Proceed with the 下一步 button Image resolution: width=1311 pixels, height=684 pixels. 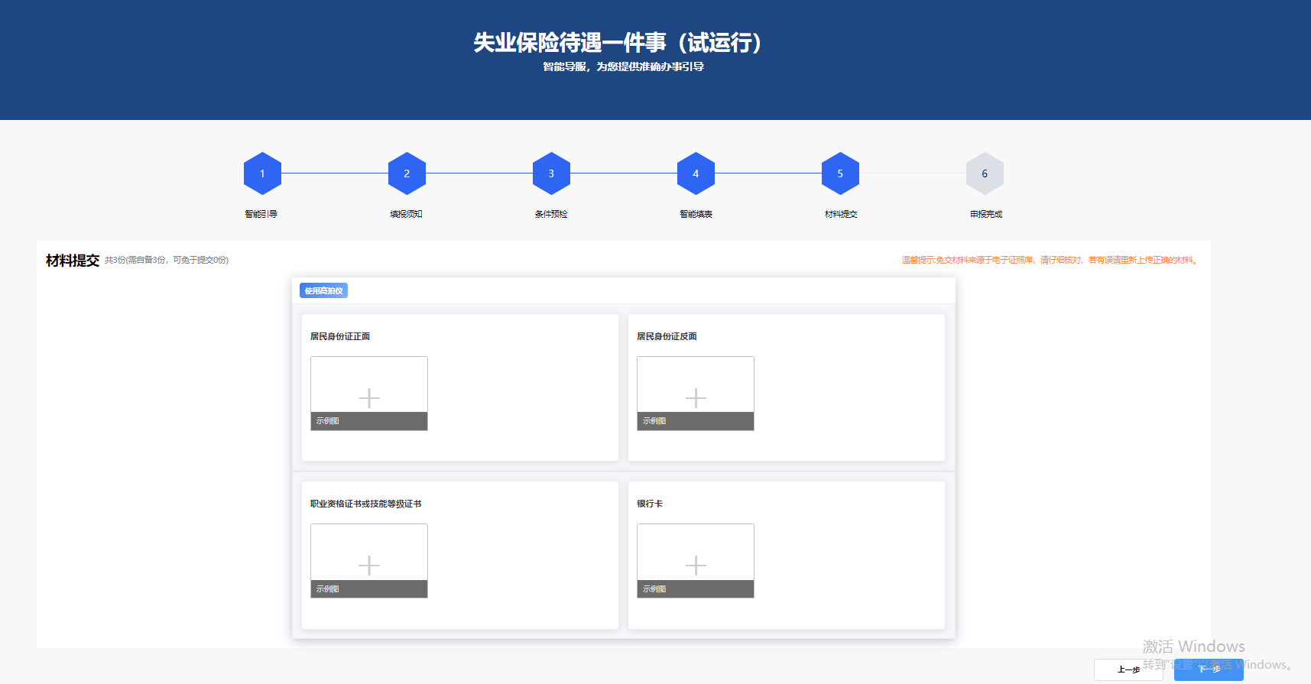coord(1209,669)
